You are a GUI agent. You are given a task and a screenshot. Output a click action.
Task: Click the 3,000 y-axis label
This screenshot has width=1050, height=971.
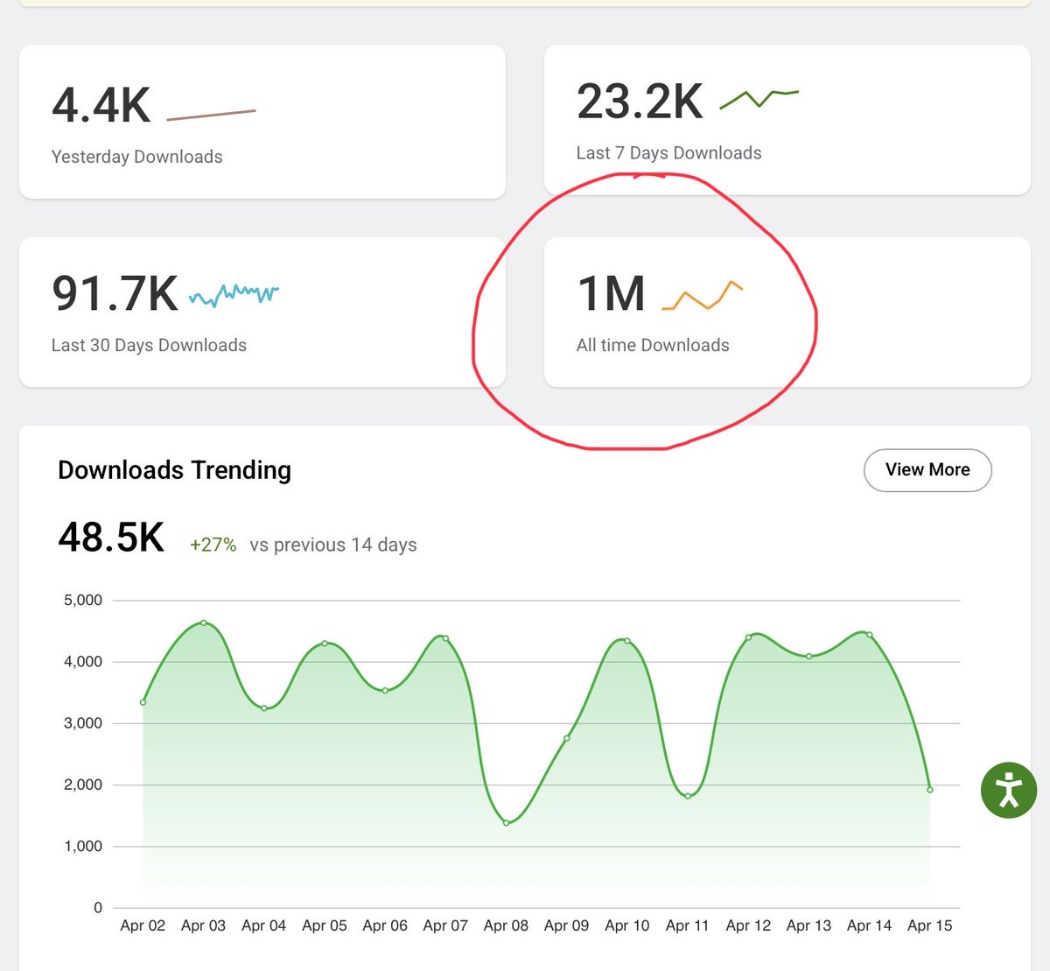83,723
